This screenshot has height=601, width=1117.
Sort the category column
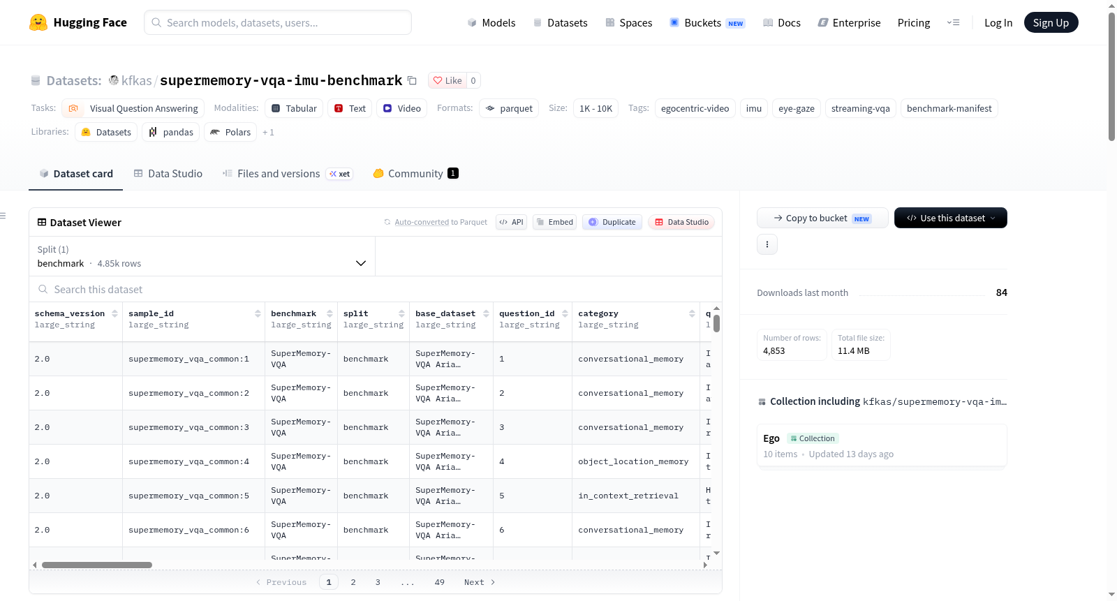692,314
